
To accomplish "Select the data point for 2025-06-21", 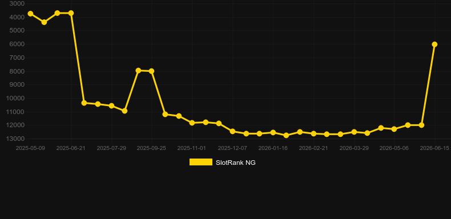I will click(x=71, y=13).
